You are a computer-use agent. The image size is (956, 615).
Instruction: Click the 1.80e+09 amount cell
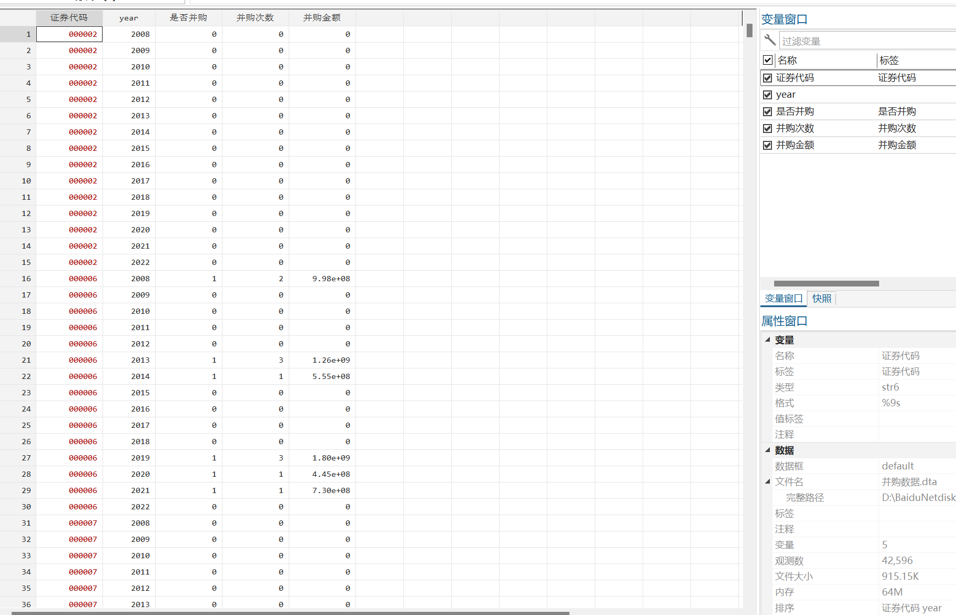point(322,458)
